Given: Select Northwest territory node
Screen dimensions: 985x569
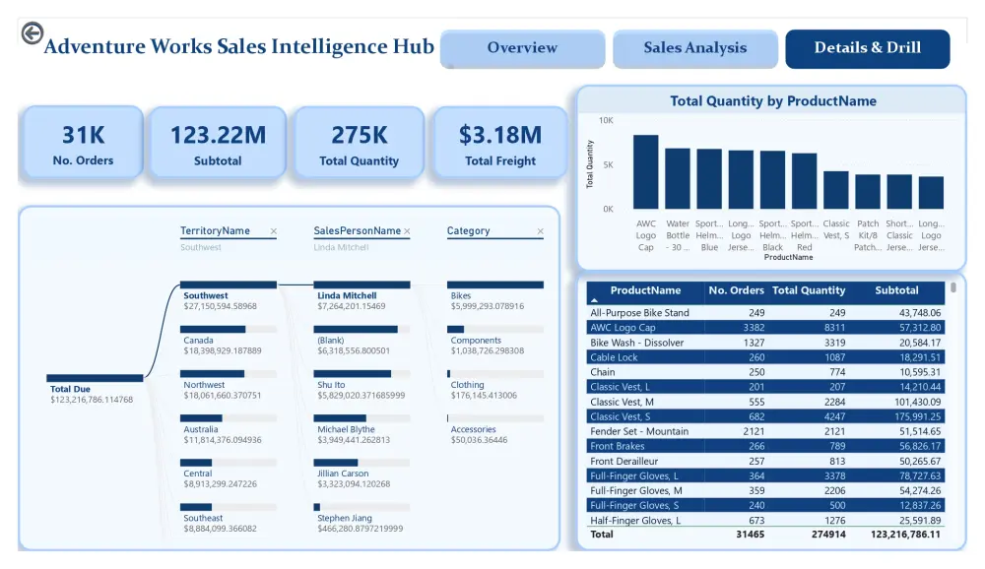Looking at the screenshot, I should (x=229, y=385).
